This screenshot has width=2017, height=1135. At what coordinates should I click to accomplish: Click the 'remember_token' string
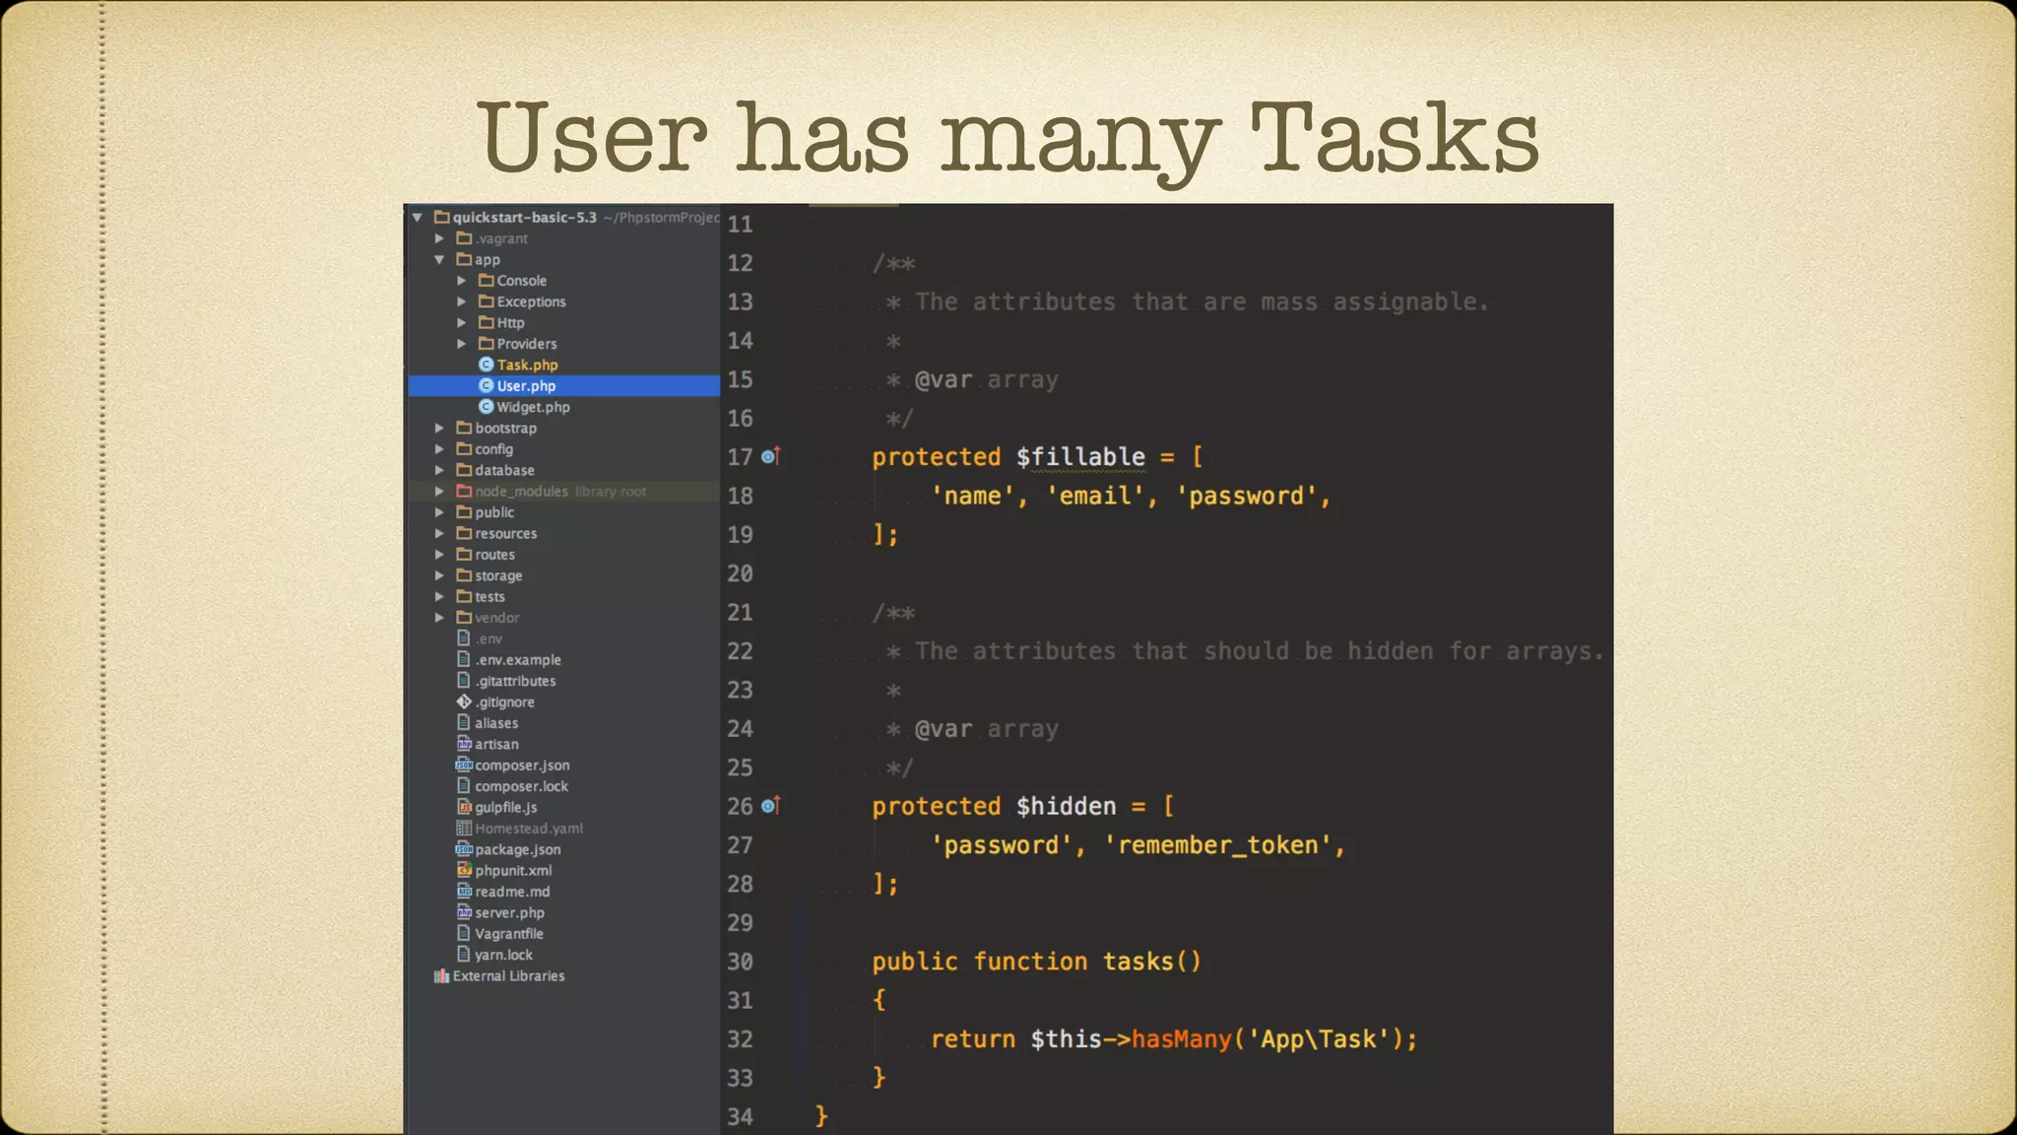(1217, 845)
